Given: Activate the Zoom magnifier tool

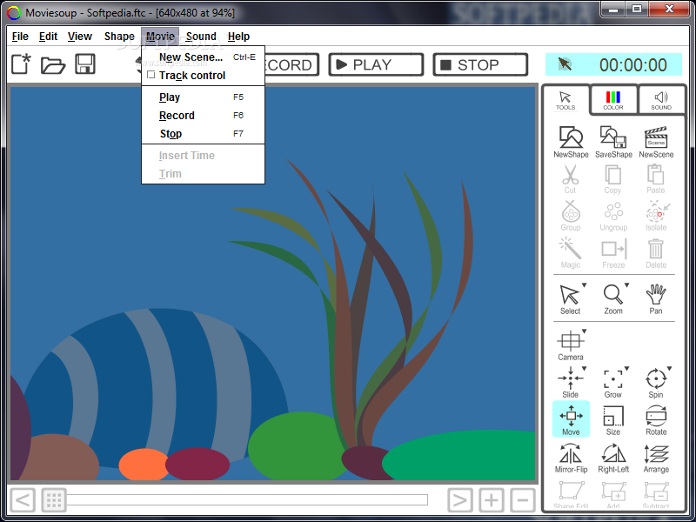Looking at the screenshot, I should click(613, 299).
